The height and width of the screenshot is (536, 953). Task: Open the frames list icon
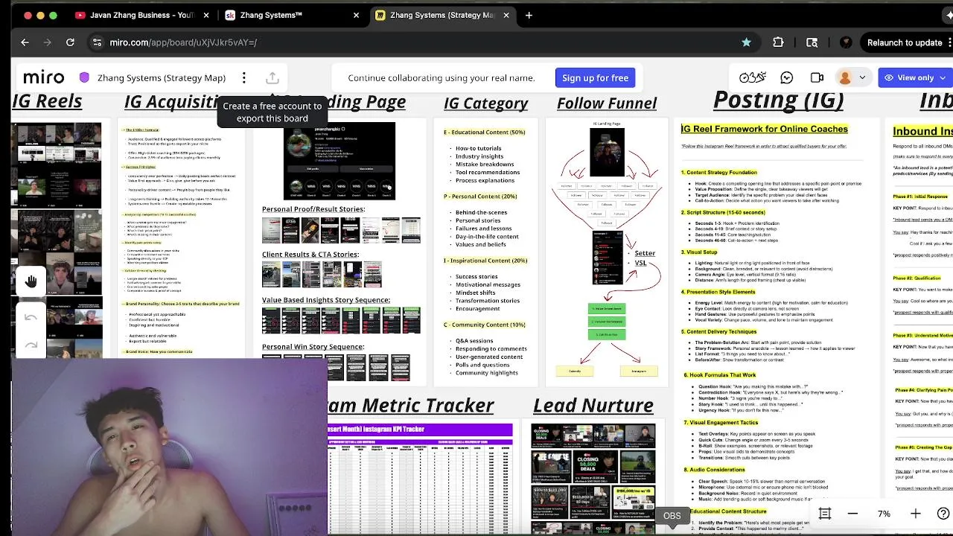point(825,514)
